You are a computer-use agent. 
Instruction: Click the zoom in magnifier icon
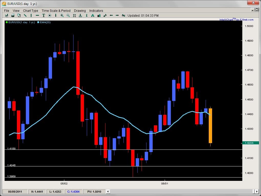[62, 15]
